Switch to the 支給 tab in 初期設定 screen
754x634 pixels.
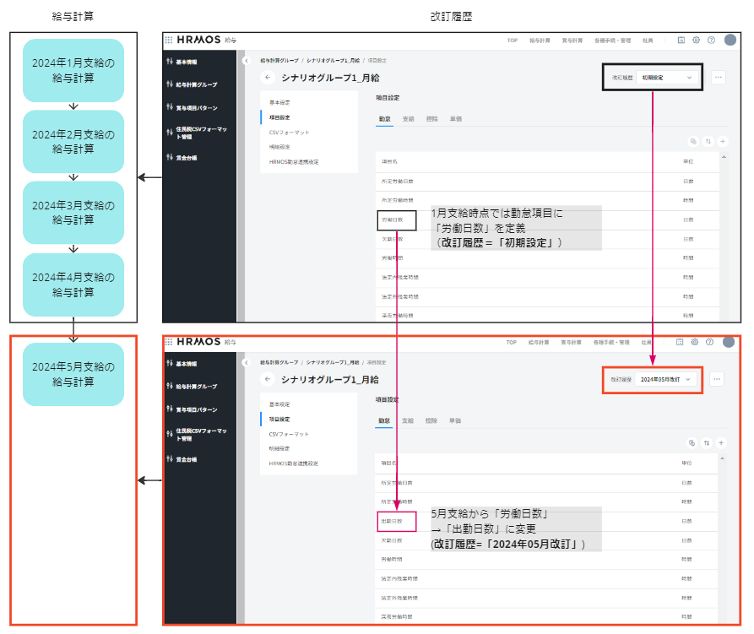(x=409, y=119)
